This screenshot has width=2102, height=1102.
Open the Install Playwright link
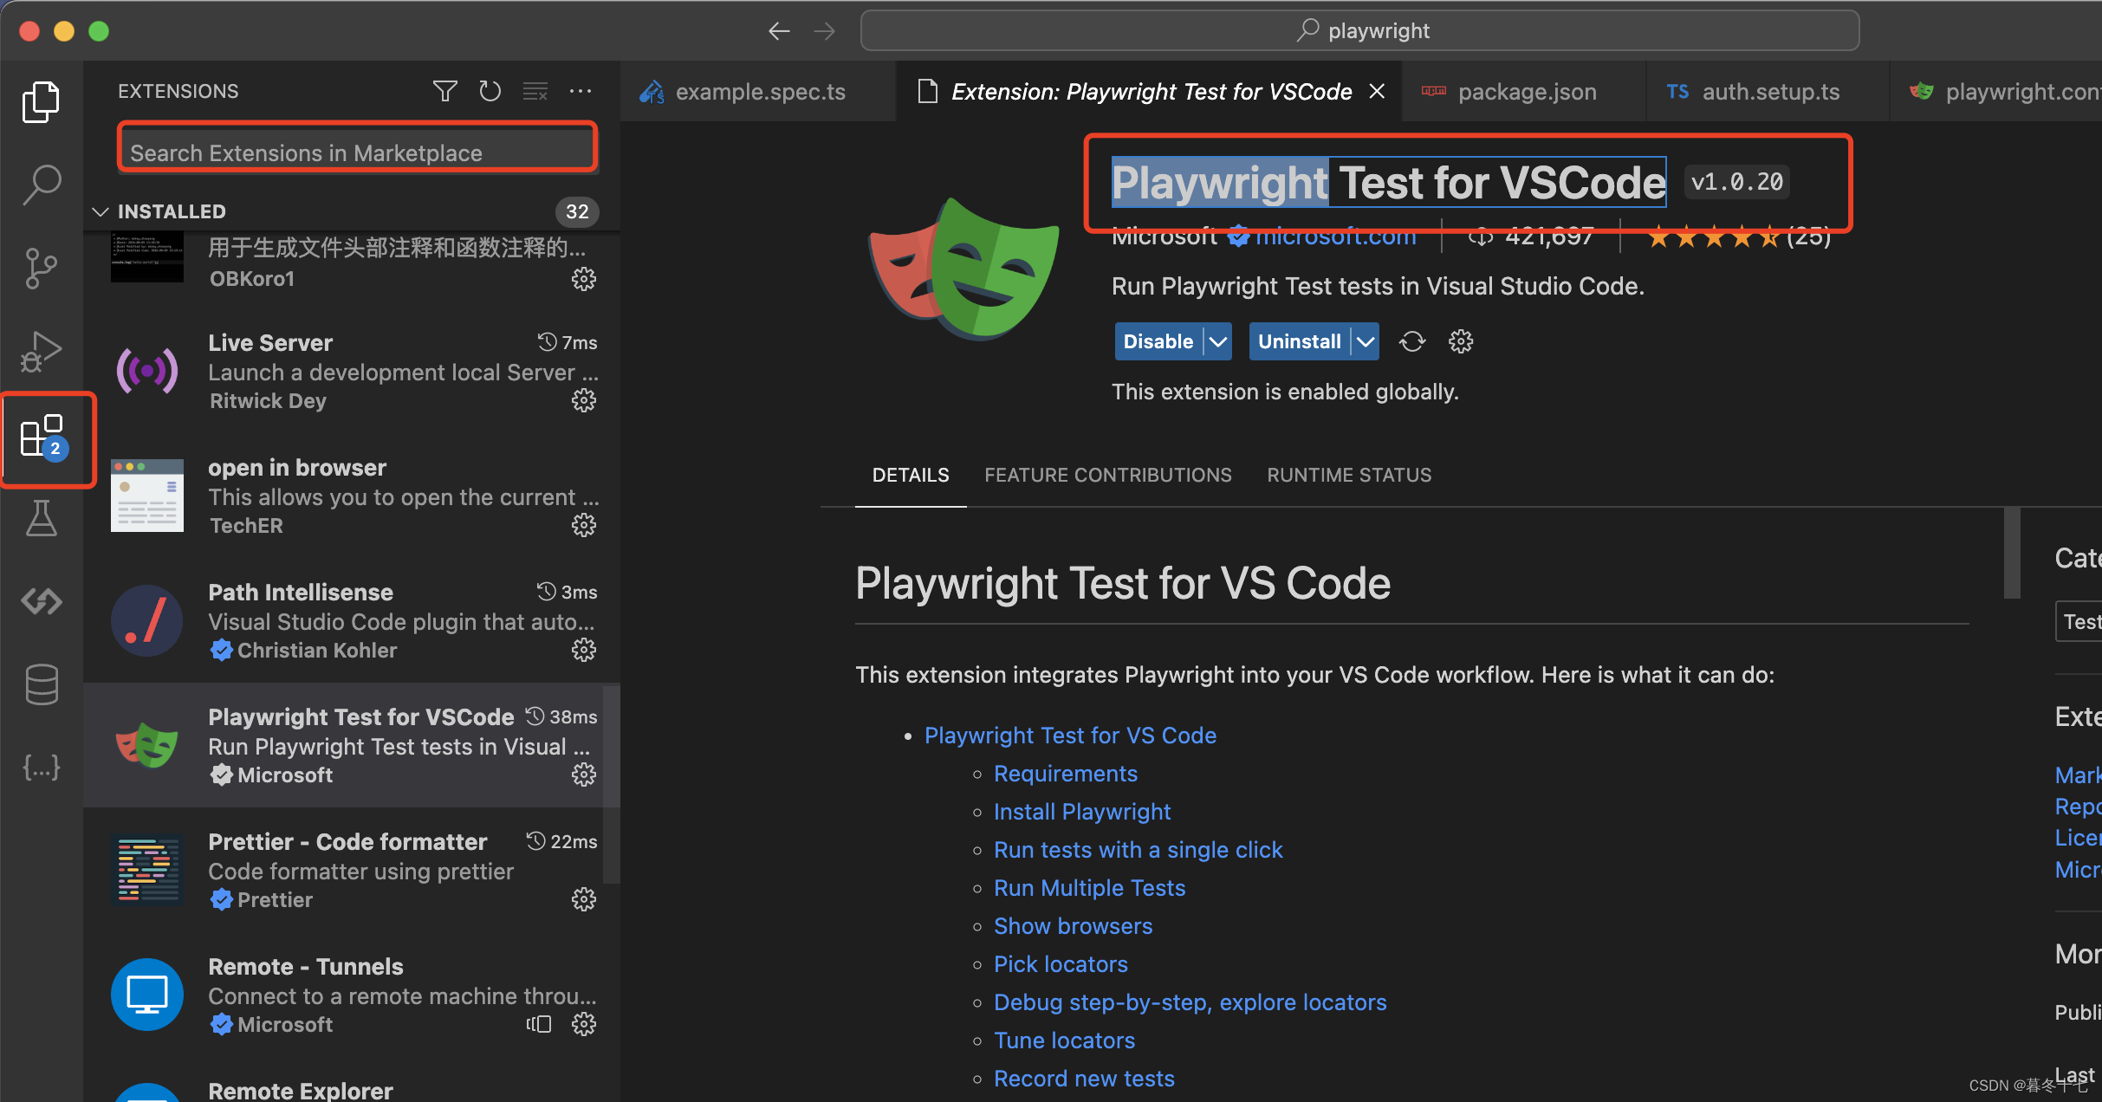[x=1082, y=811]
